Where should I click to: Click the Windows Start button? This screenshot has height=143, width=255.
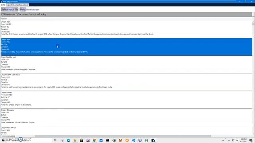point(3,140)
